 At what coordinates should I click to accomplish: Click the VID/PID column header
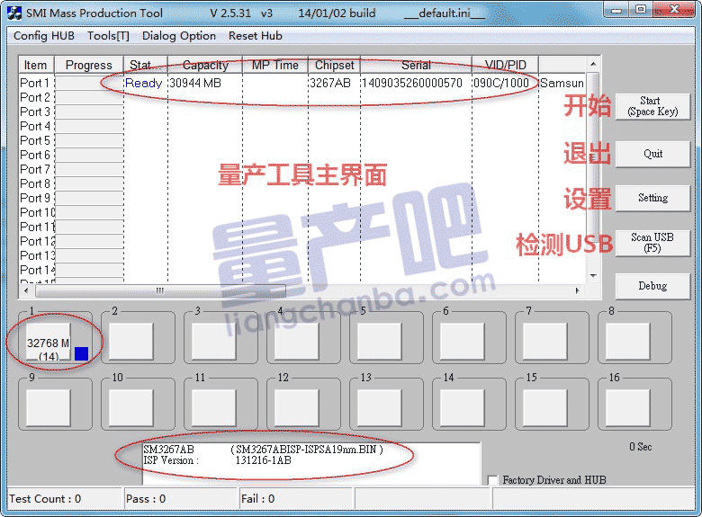coord(505,66)
